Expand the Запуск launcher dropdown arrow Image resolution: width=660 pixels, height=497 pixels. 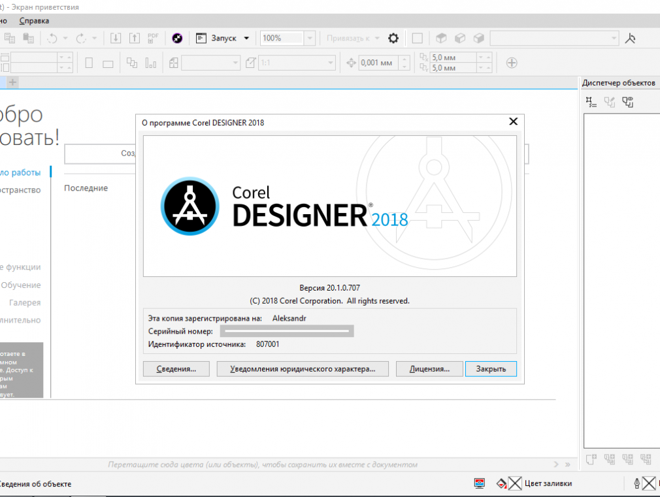point(246,39)
